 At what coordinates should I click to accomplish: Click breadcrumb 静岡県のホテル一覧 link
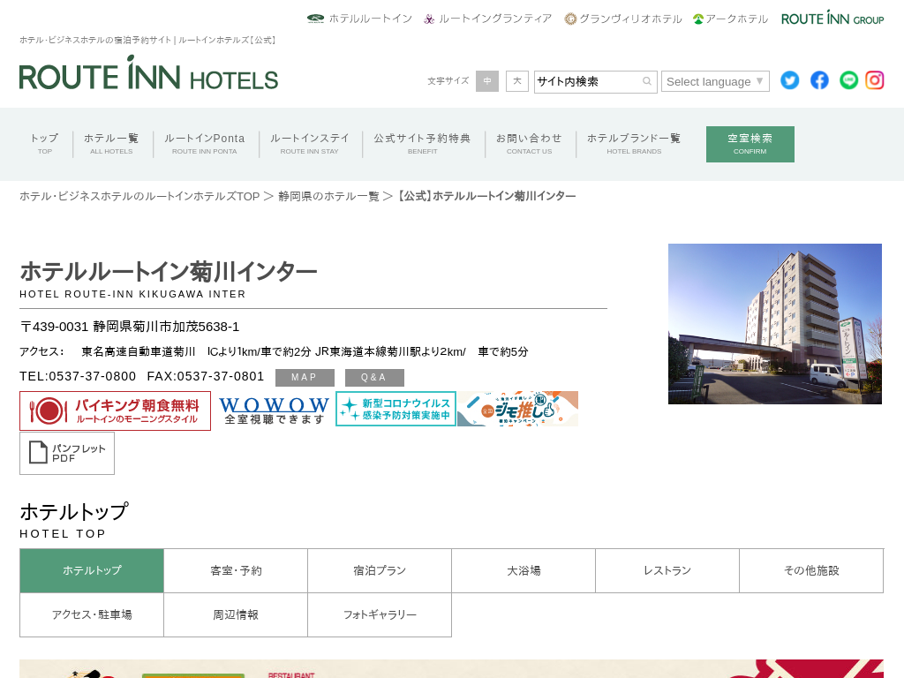coord(328,197)
